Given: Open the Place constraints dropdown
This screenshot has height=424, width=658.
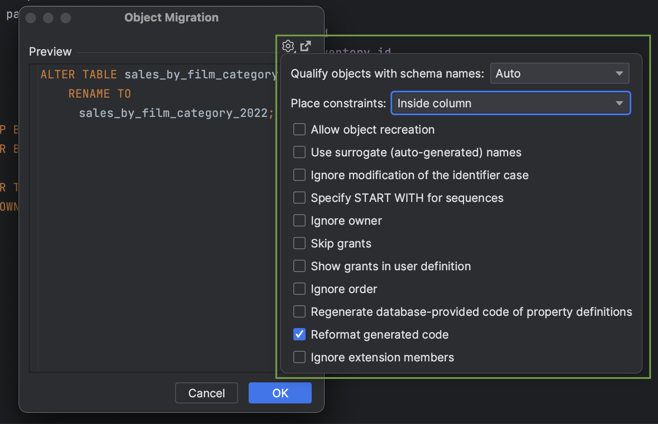Looking at the screenshot, I should tap(510, 103).
